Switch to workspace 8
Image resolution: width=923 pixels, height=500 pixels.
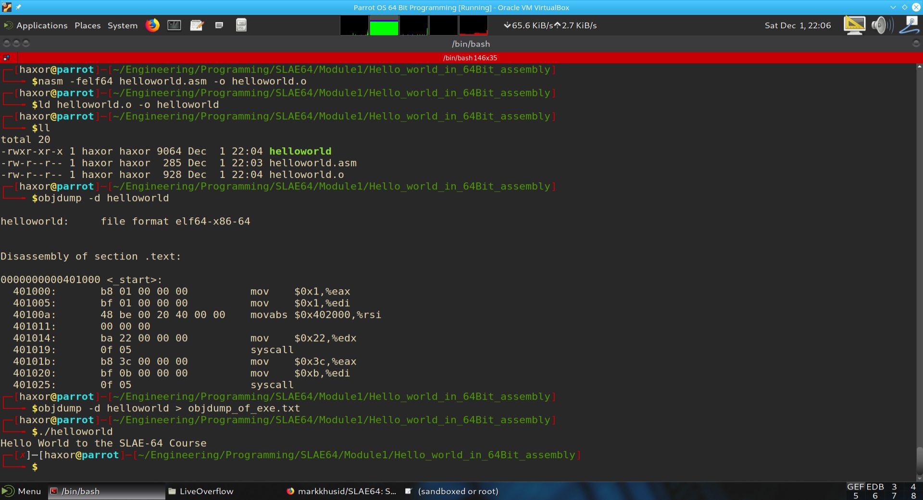tap(913, 496)
